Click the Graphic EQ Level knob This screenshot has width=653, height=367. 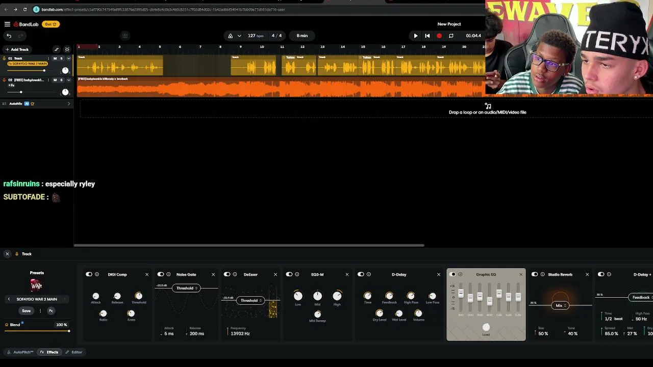pos(486,328)
